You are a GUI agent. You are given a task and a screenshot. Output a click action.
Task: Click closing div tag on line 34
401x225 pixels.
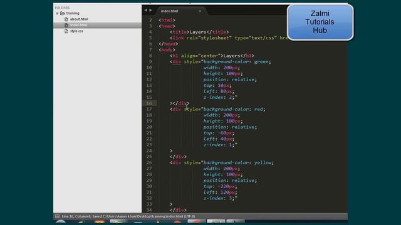click(178, 210)
